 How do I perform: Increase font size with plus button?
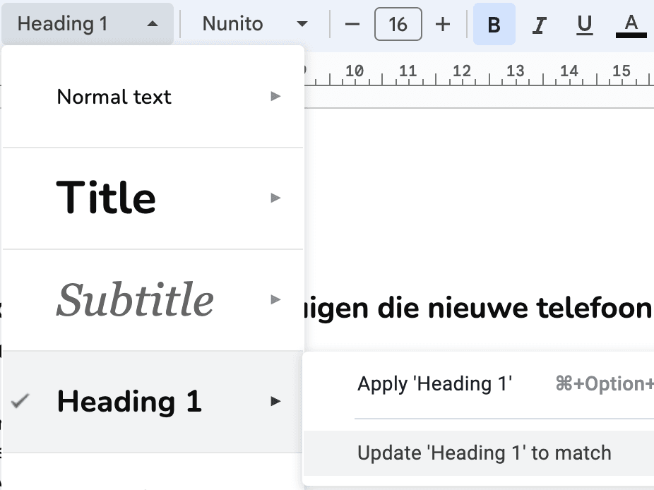click(443, 25)
